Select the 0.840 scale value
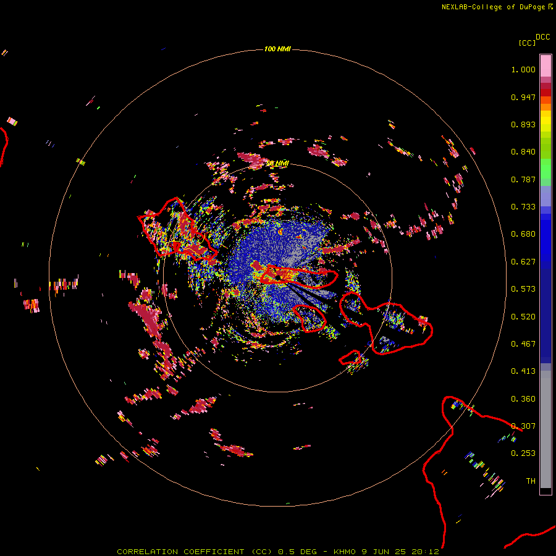The width and height of the screenshot is (556, 556). point(523,152)
